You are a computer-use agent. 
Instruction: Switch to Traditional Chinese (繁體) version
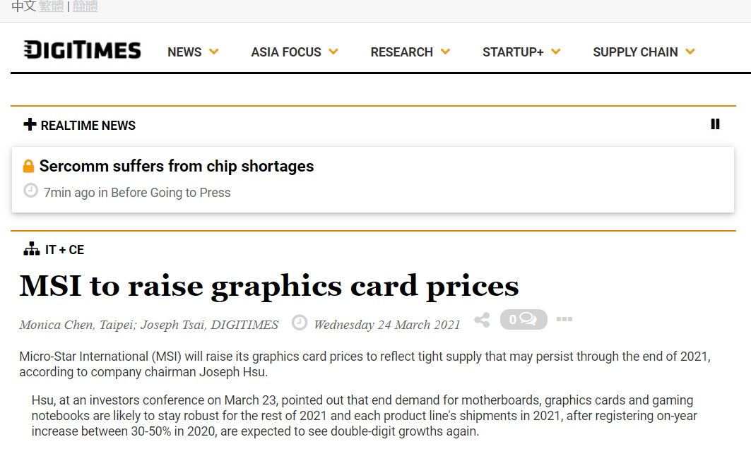[x=52, y=6]
